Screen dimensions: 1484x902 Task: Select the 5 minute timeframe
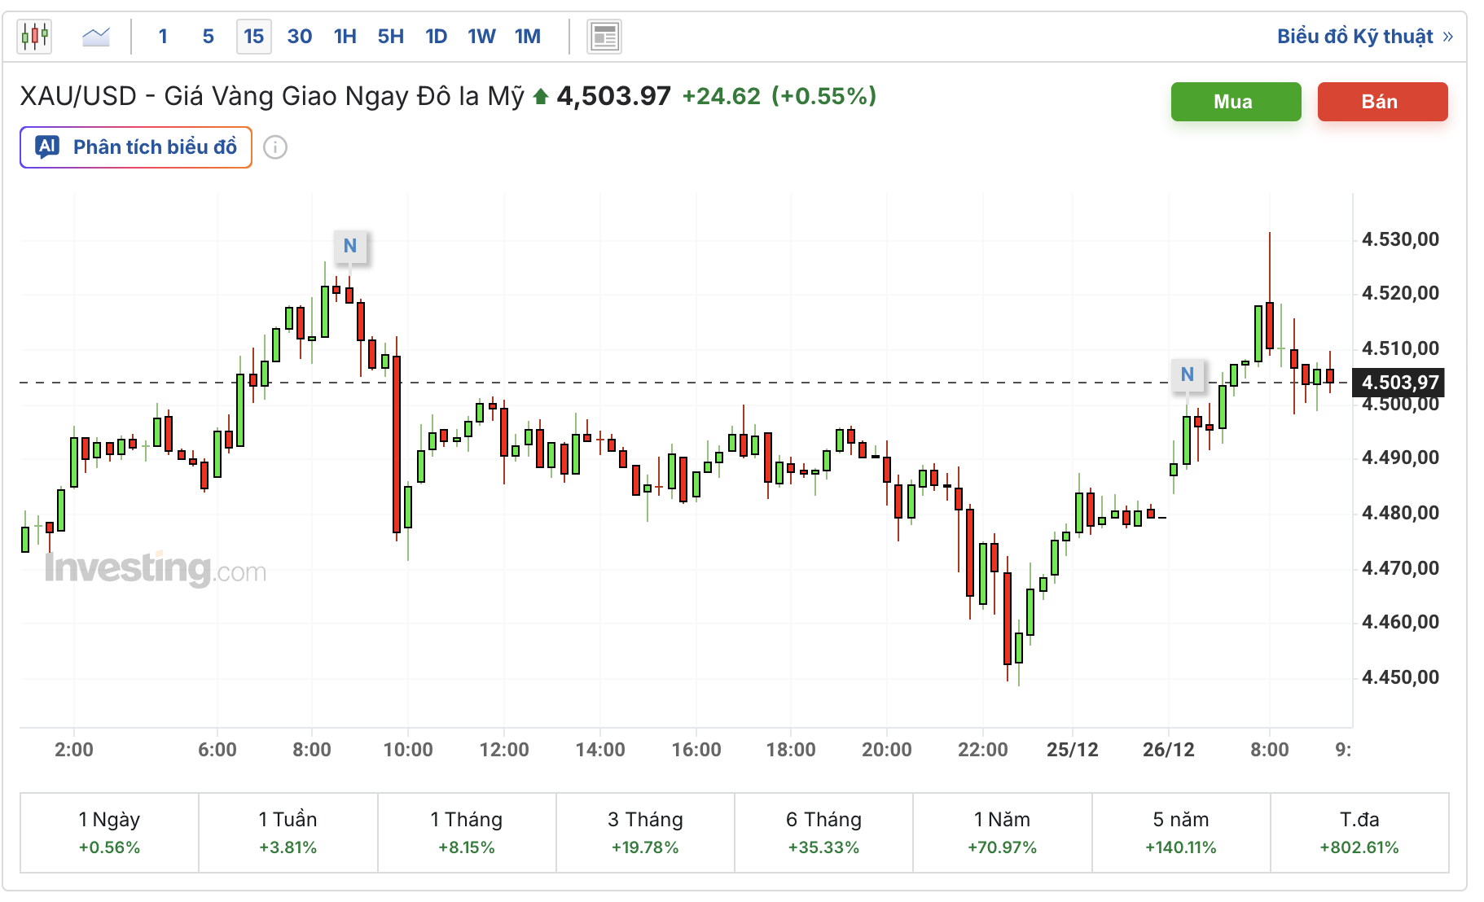(209, 37)
